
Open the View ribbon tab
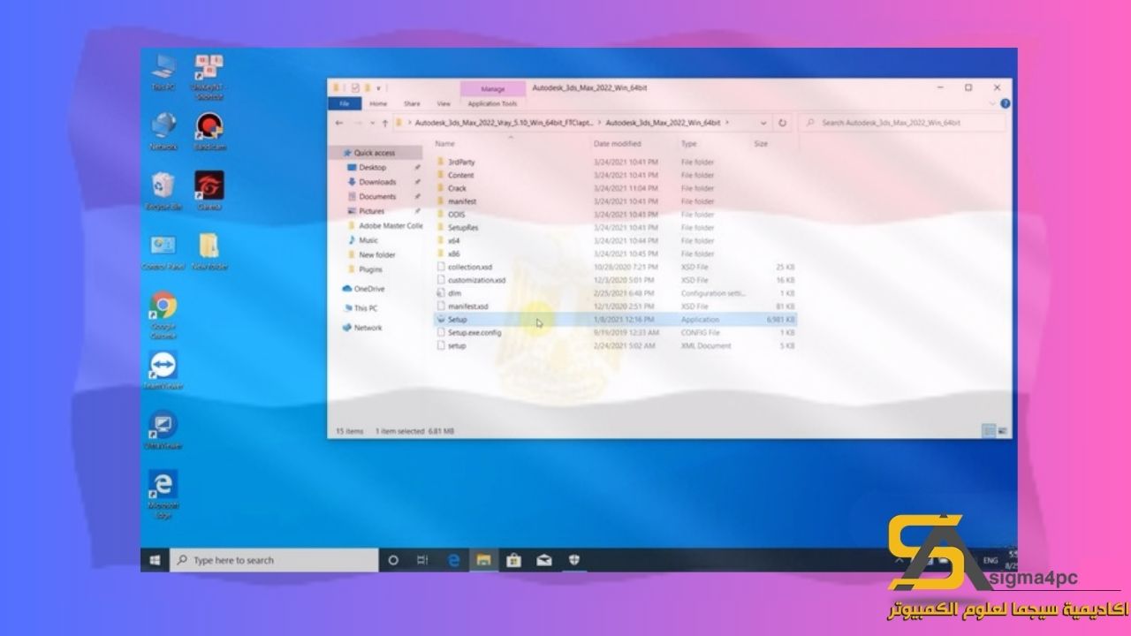click(444, 103)
